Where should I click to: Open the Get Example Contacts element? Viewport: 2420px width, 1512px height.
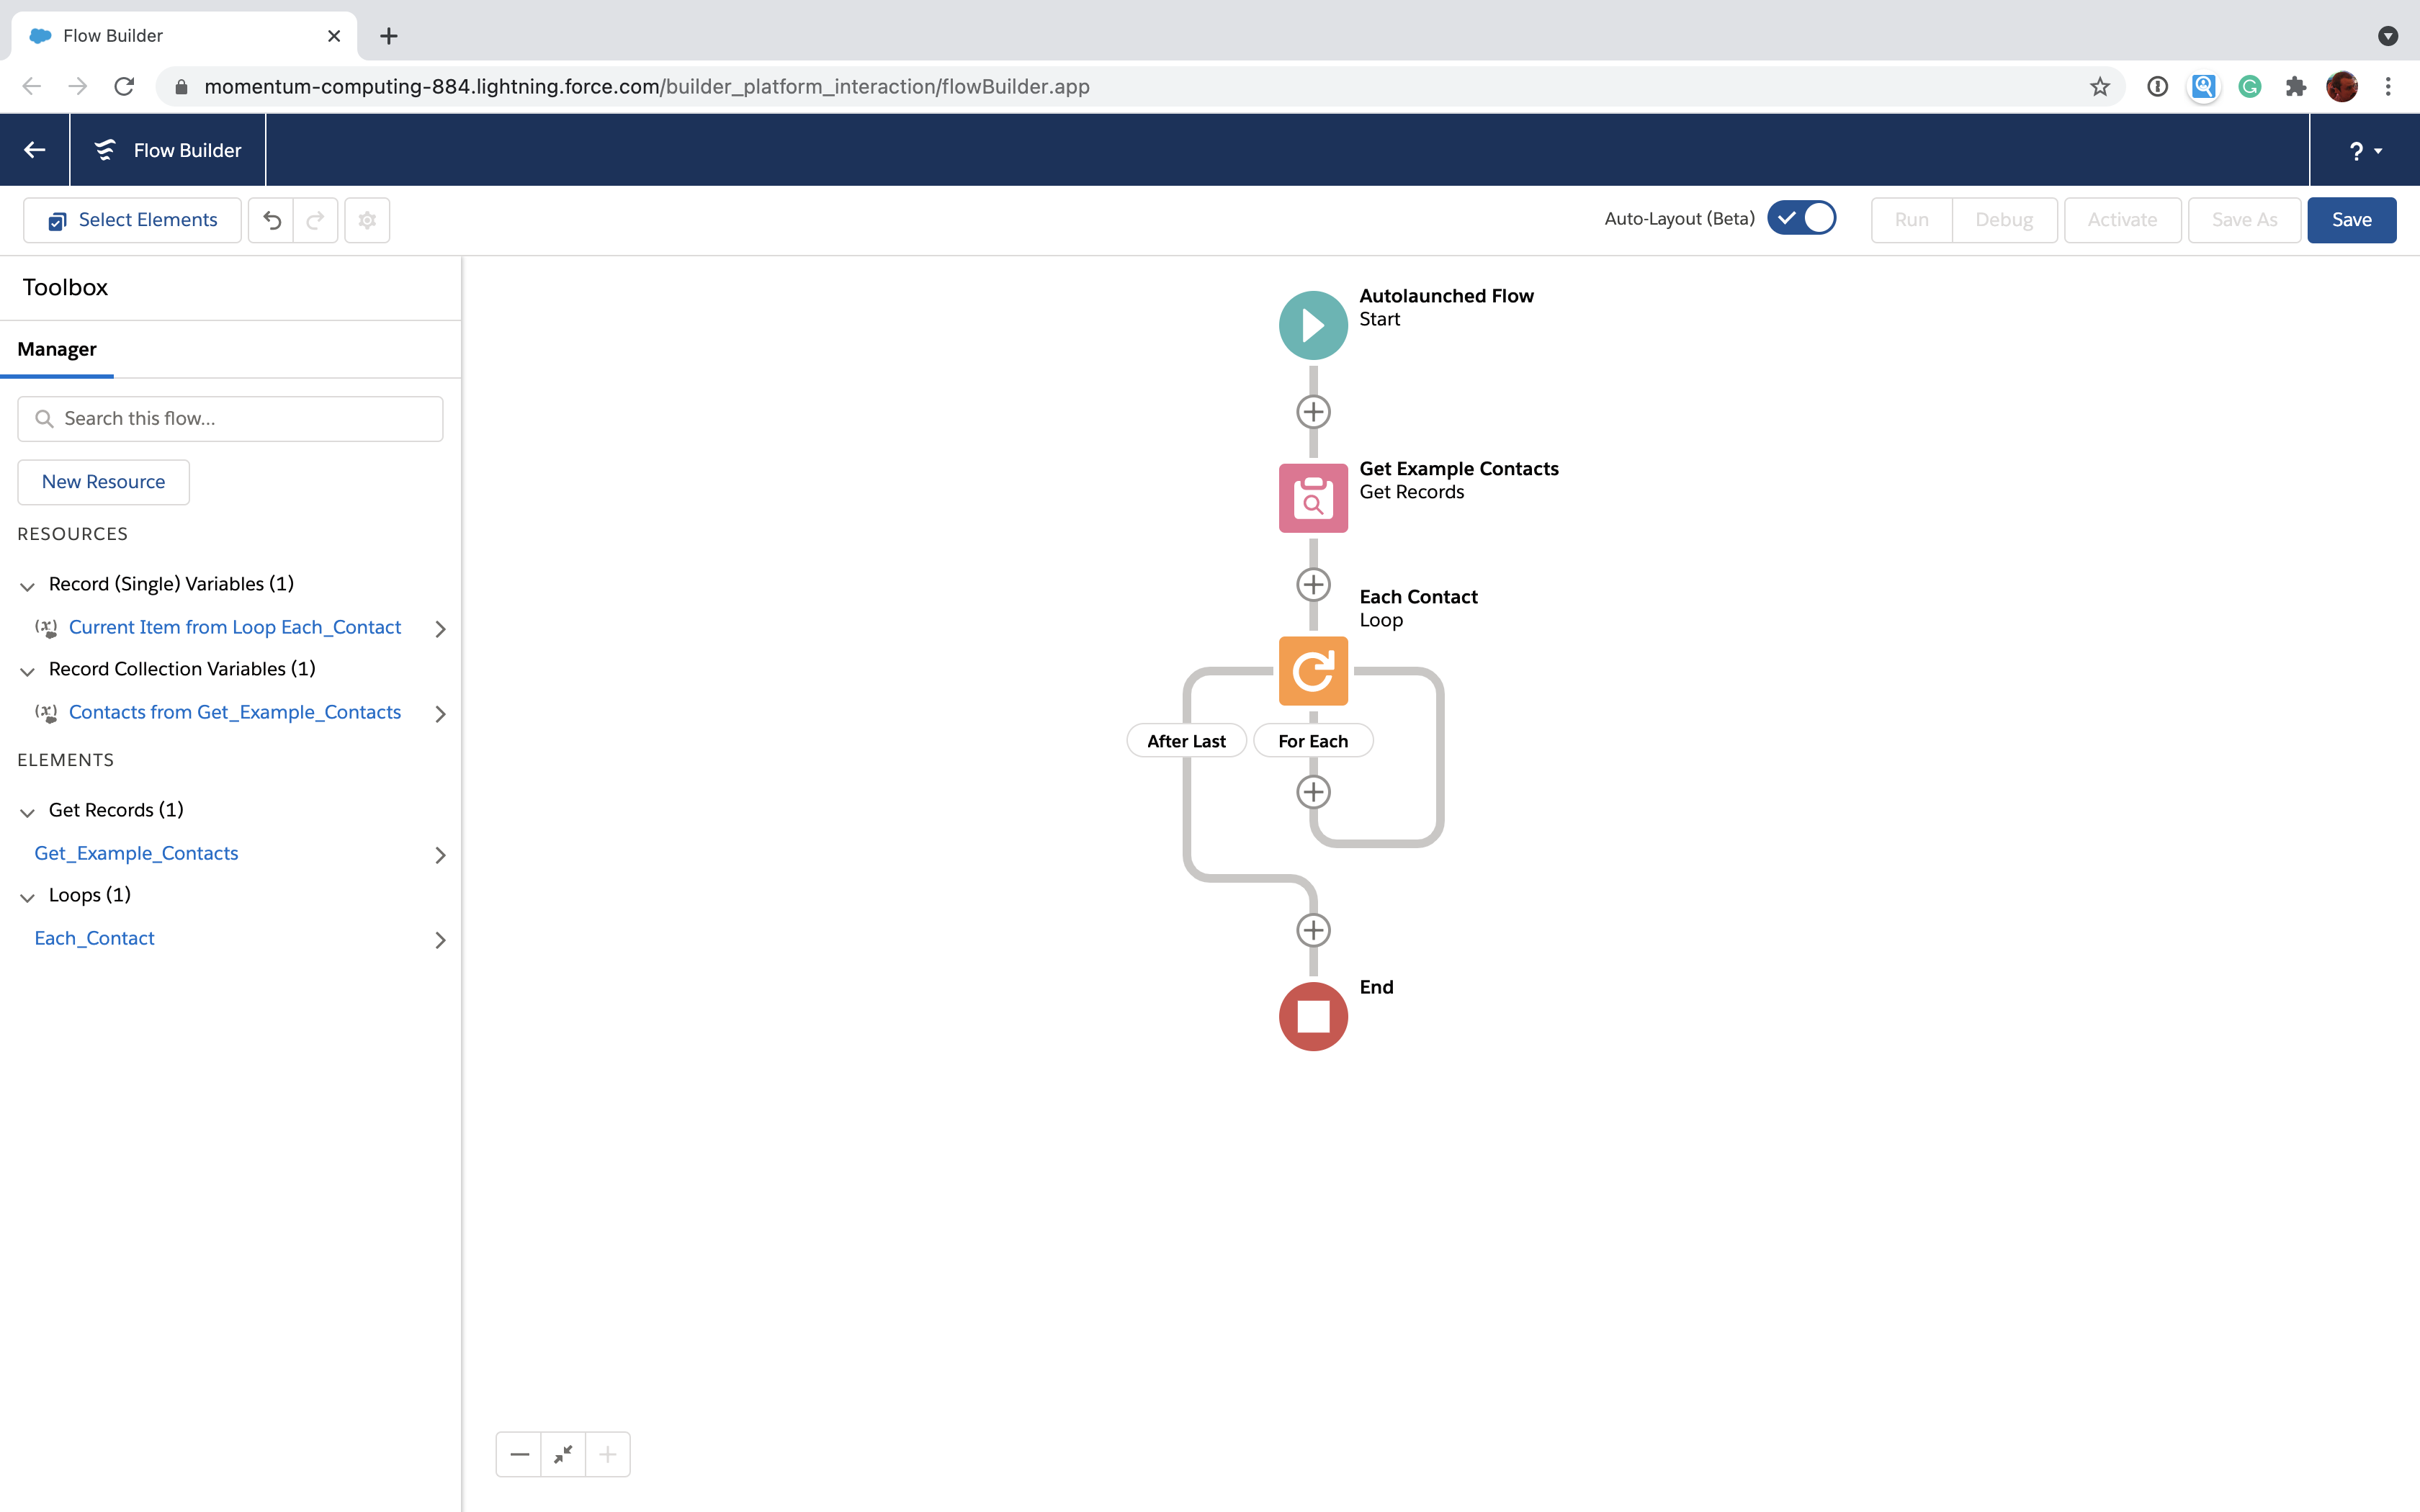pyautogui.click(x=1312, y=497)
